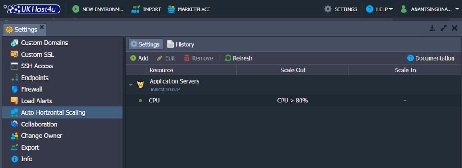Click the Add trigger button
Viewport: 462px width, 168px height.
[x=139, y=58]
